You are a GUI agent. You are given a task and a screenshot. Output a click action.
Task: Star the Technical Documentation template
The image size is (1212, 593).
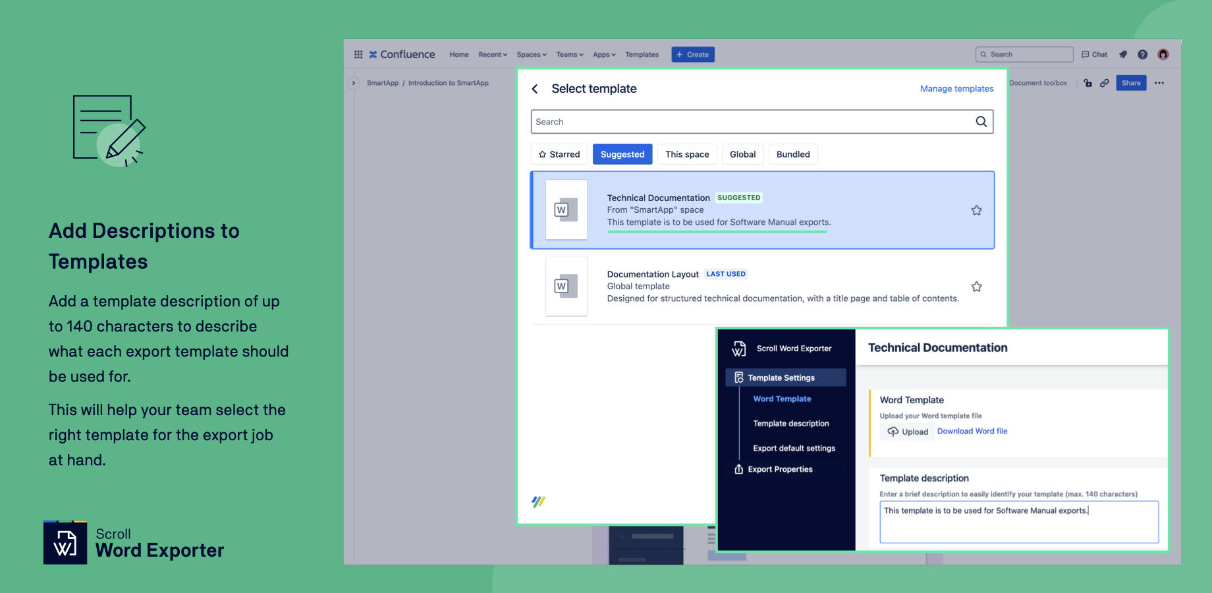point(976,210)
